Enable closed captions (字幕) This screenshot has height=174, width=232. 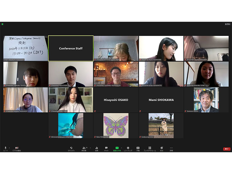pyautogui.click(x=138, y=148)
